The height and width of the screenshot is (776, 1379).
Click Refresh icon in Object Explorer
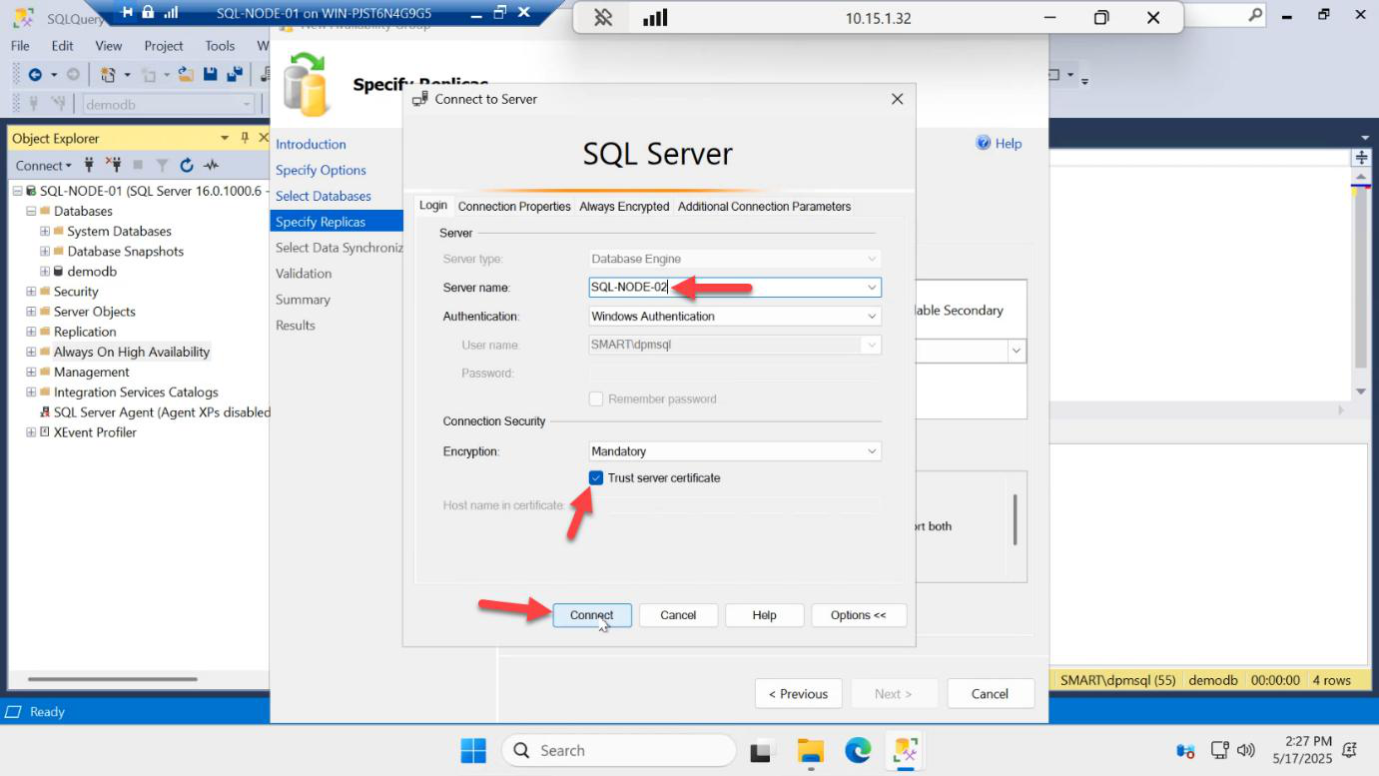tap(187, 165)
